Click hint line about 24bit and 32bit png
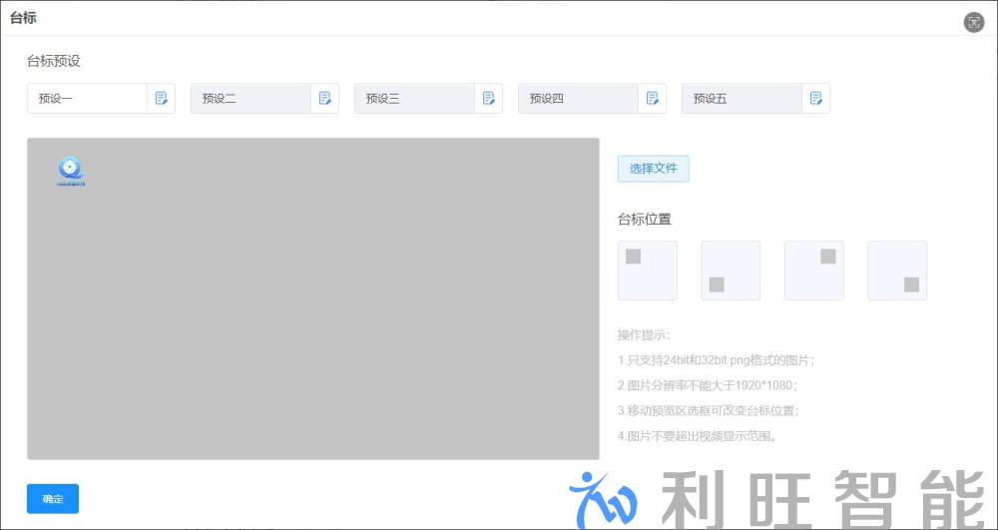 [716, 360]
